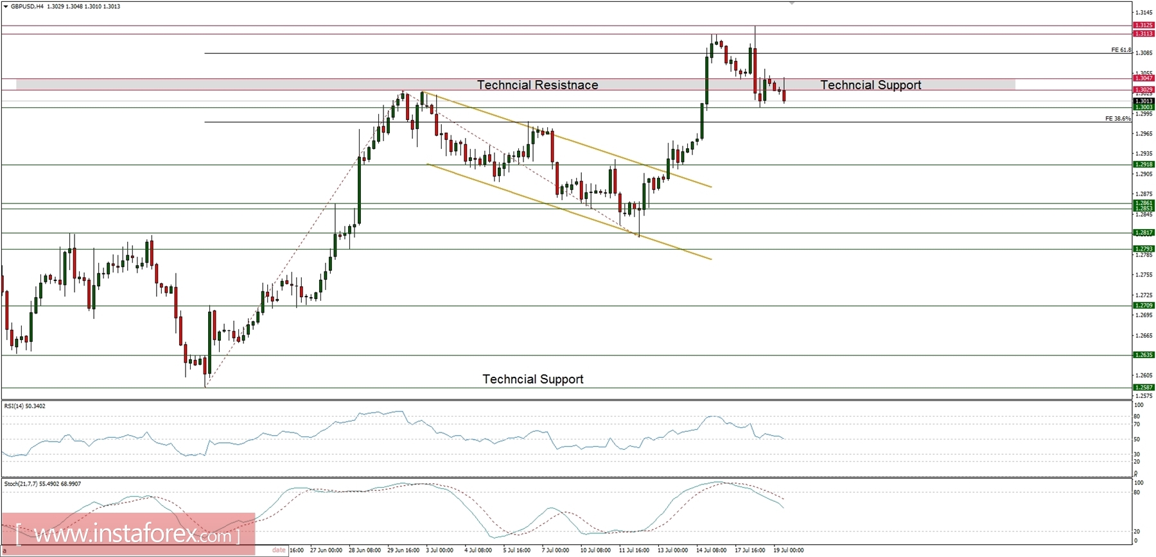Click the green 1.2793 price level tag
Image resolution: width=1156 pixels, height=557 pixels.
(x=1144, y=248)
